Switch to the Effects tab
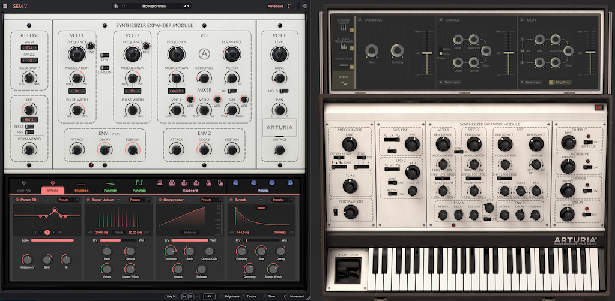The height and width of the screenshot is (301, 615). click(53, 191)
